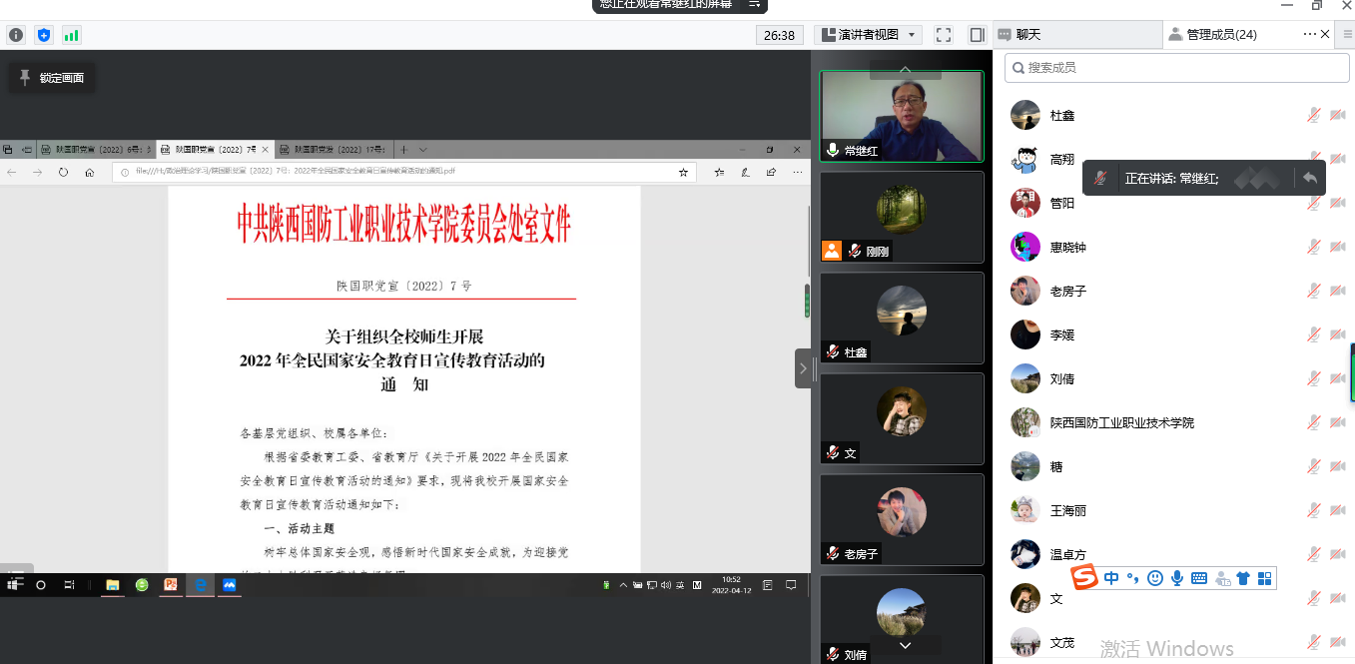Enter full screen mode
The width and height of the screenshot is (1355, 664).
pyautogui.click(x=944, y=35)
